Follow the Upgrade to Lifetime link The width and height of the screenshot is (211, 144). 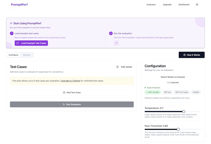[70, 81]
